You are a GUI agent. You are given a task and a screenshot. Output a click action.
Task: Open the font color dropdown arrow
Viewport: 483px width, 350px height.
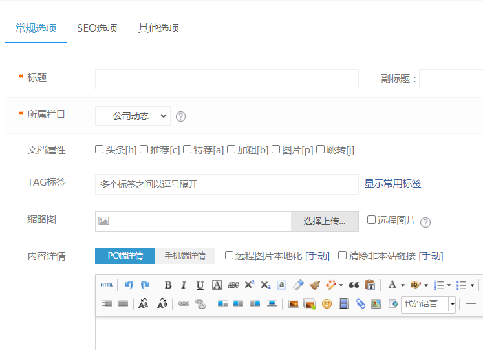[403, 285]
